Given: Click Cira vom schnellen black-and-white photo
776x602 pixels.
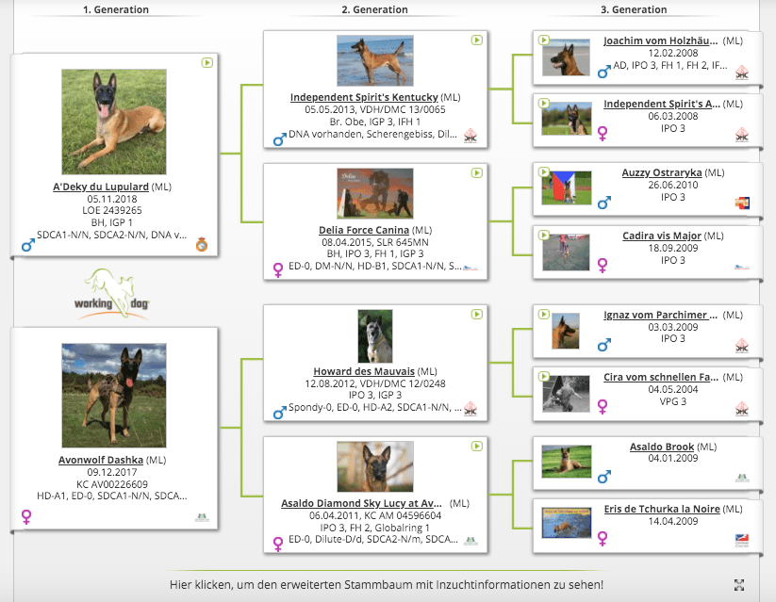Looking at the screenshot, I should coord(566,394).
